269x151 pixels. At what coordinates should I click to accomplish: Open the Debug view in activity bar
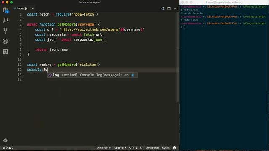5,41
